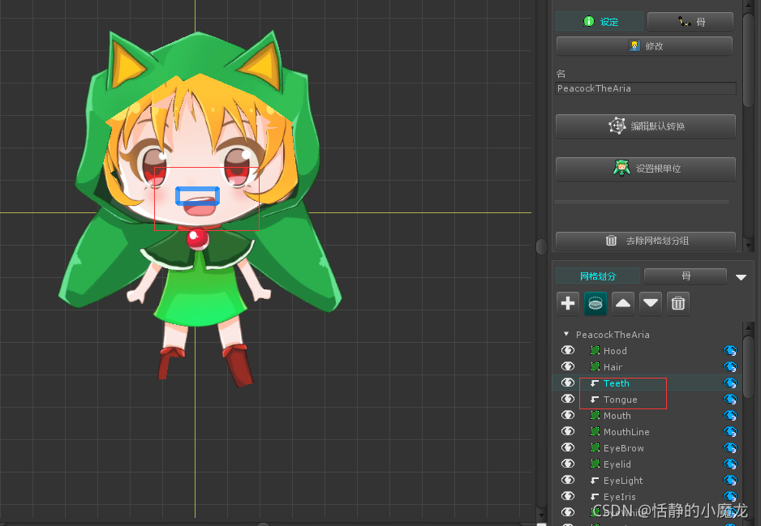Image resolution: width=761 pixels, height=526 pixels.
Task: Hide the MouthLine mesh via eye icon
Action: pyautogui.click(x=568, y=431)
